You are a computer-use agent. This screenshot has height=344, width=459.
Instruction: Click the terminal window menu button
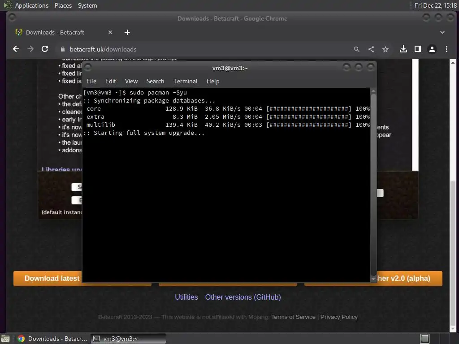click(88, 68)
